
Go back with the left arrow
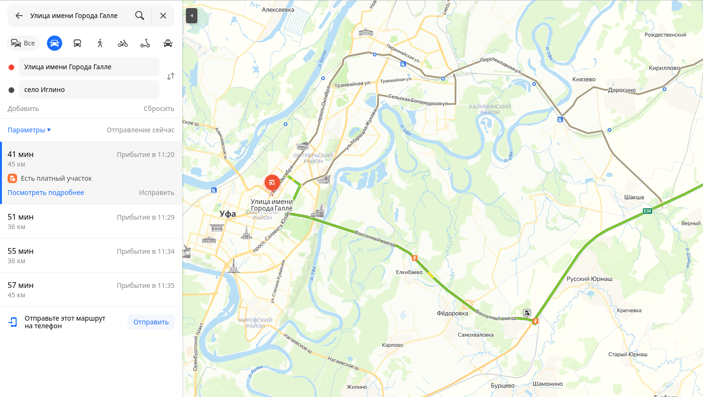click(19, 16)
